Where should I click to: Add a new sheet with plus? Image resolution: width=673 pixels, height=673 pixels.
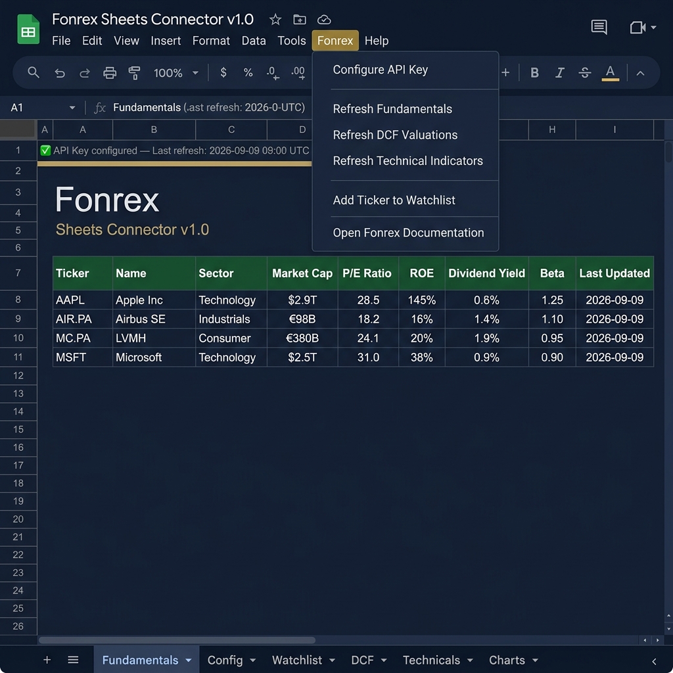47,660
